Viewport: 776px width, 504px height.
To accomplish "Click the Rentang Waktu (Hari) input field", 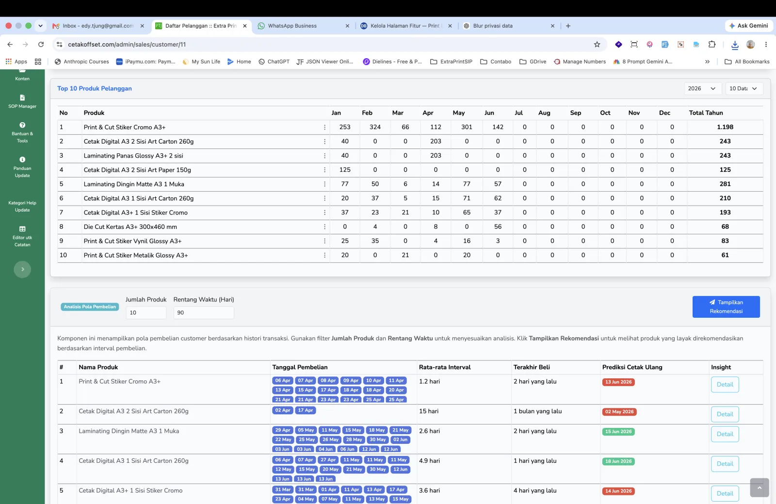I will coord(204,313).
